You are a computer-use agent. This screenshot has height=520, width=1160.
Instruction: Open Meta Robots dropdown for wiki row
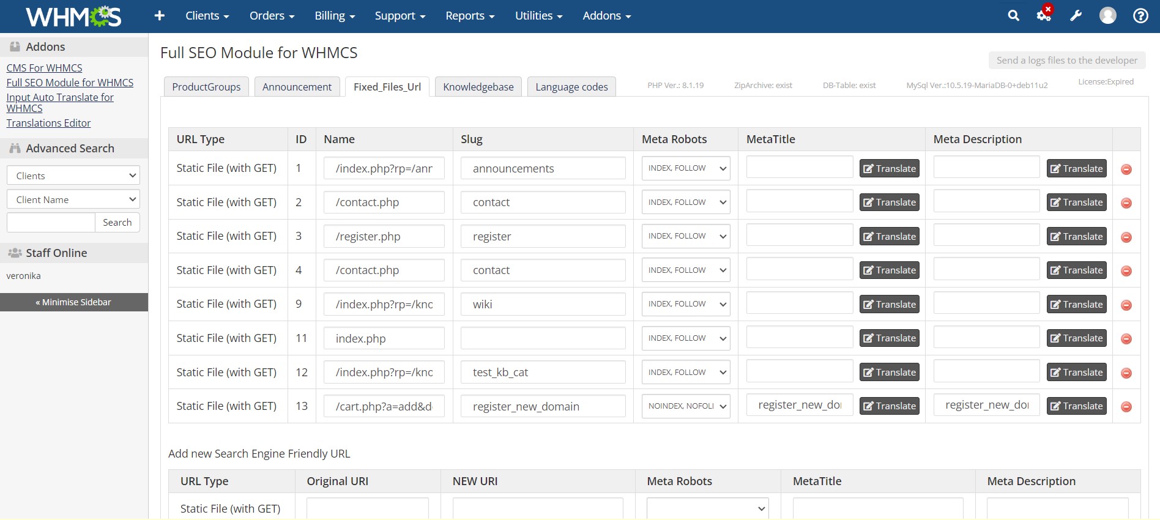[x=686, y=304]
